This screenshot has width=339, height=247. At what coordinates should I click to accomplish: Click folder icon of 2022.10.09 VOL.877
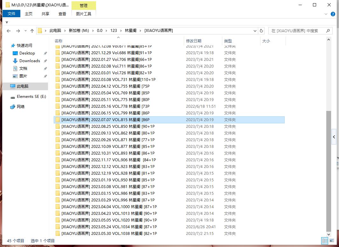[58, 147]
